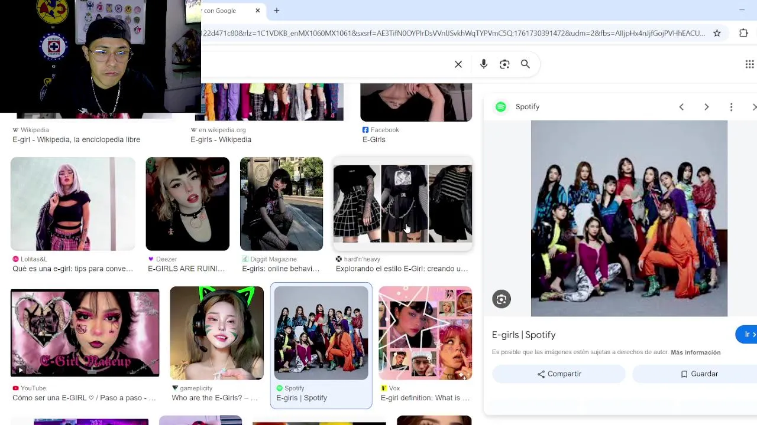This screenshot has width=757, height=425.
Task: Close the 'con Google' browser tab
Action: click(258, 11)
